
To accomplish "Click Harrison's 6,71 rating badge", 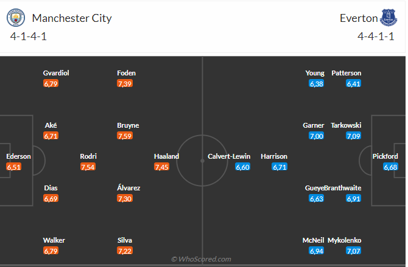I will click(280, 167).
